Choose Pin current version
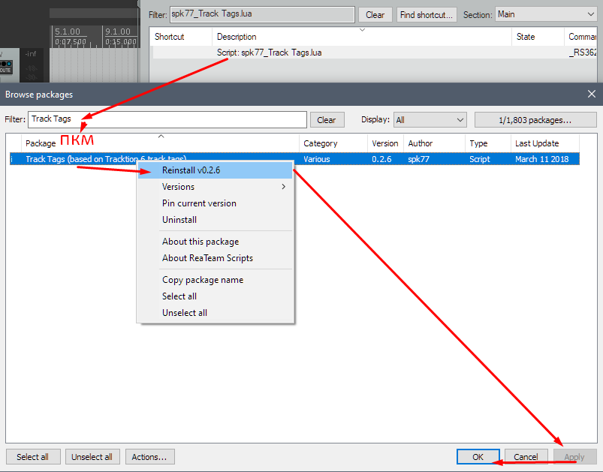 click(216, 203)
